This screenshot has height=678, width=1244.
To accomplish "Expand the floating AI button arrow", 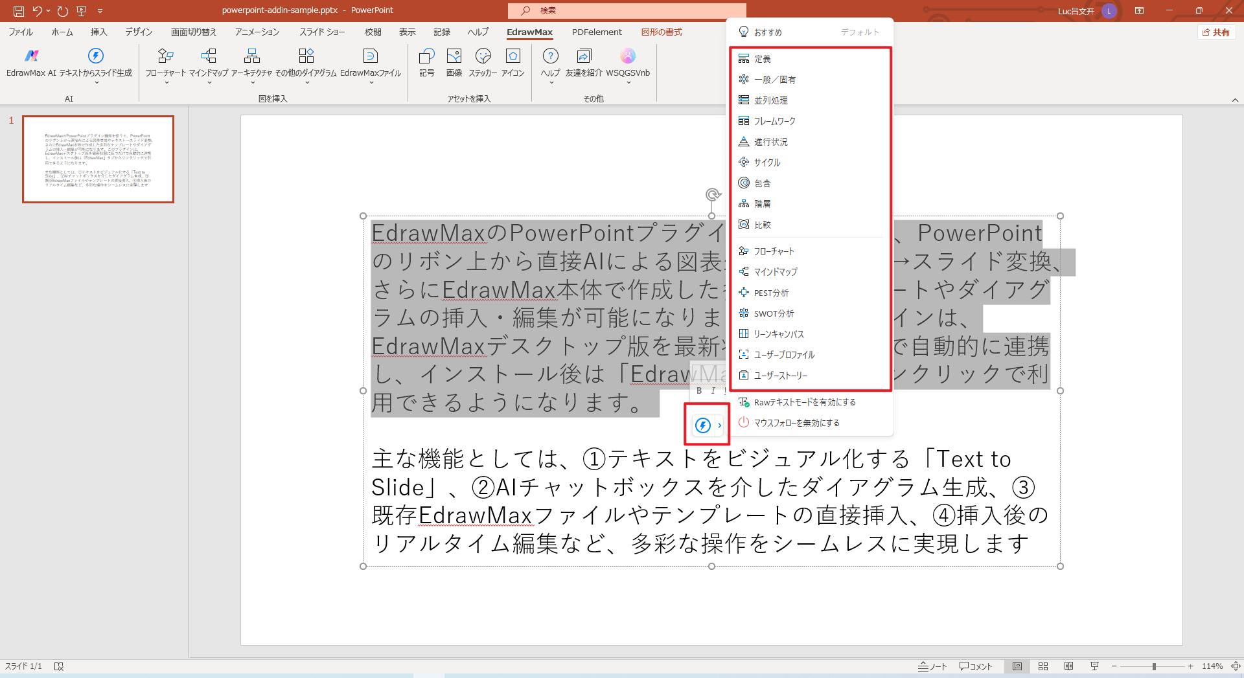I will coord(719,425).
